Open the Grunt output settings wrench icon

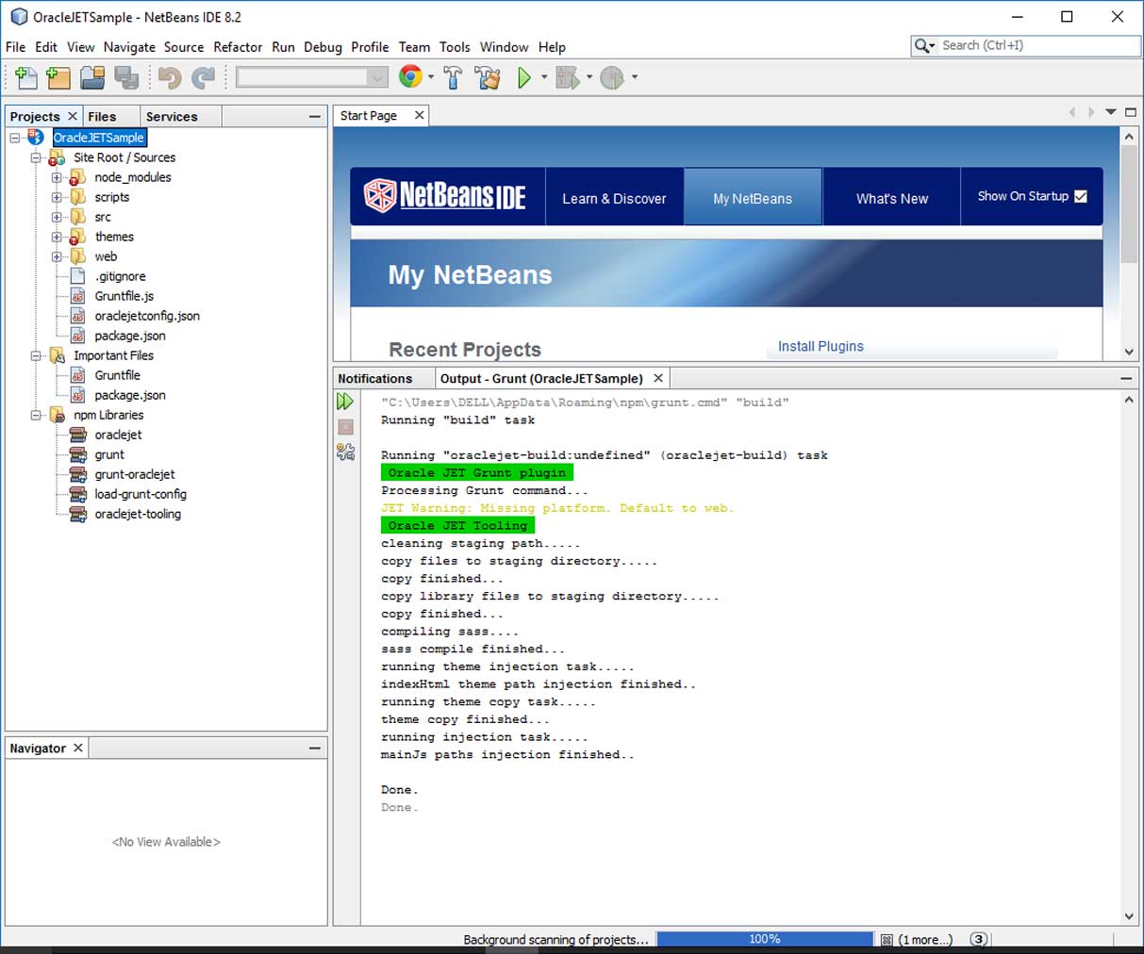(345, 452)
